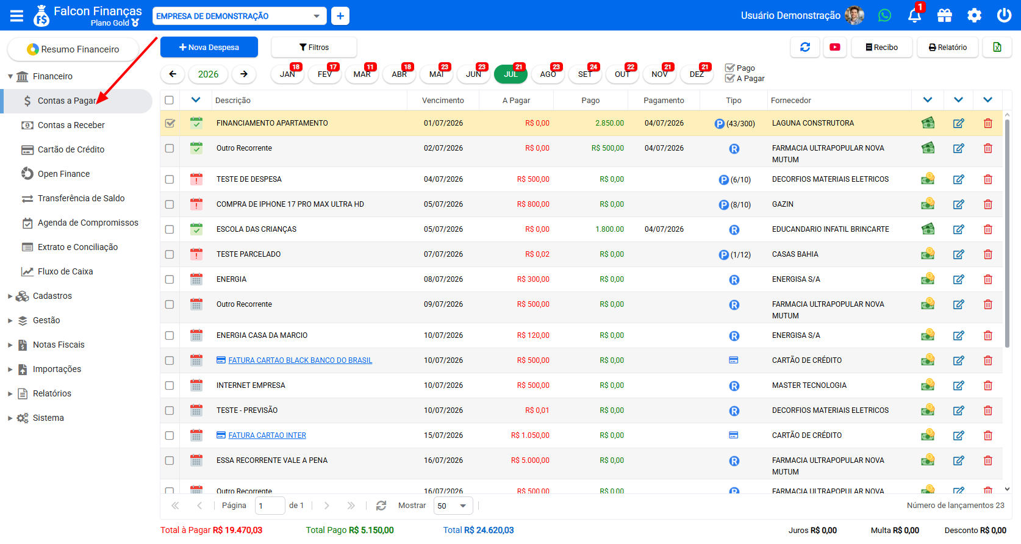This screenshot has height=544, width=1021.
Task: Click the gift box icon in header
Action: pos(944,15)
